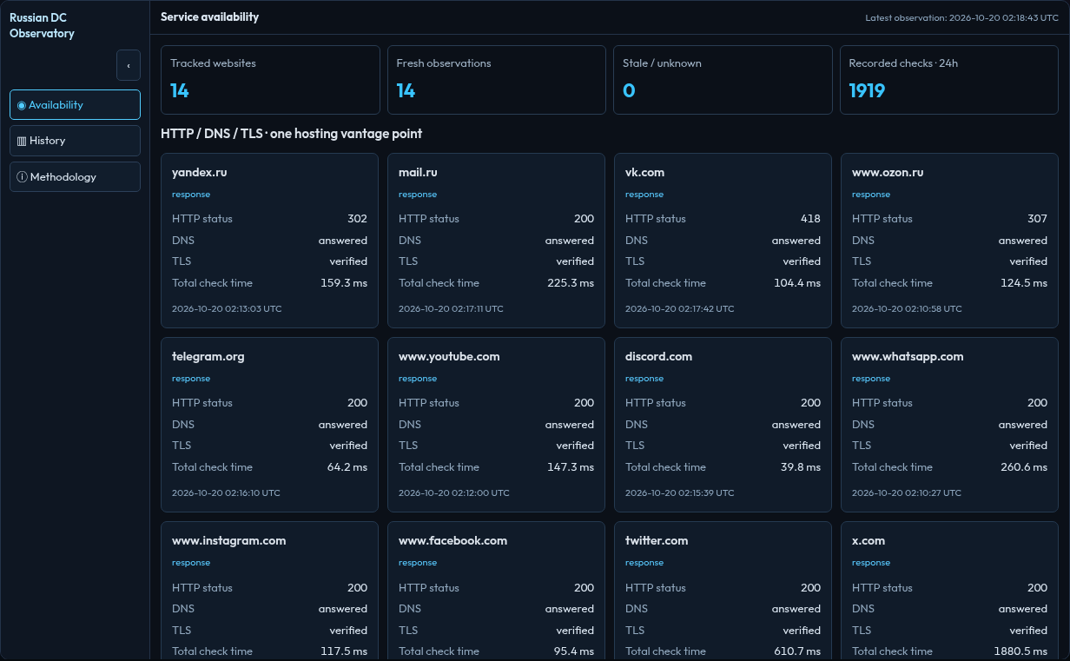Click the response label under yandex.ru

click(191, 195)
